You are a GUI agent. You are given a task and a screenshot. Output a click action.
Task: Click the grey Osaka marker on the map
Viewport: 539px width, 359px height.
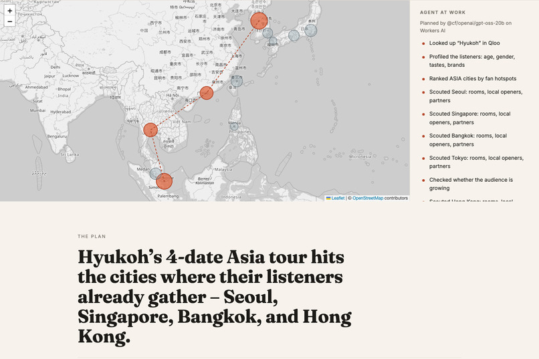tap(294, 35)
